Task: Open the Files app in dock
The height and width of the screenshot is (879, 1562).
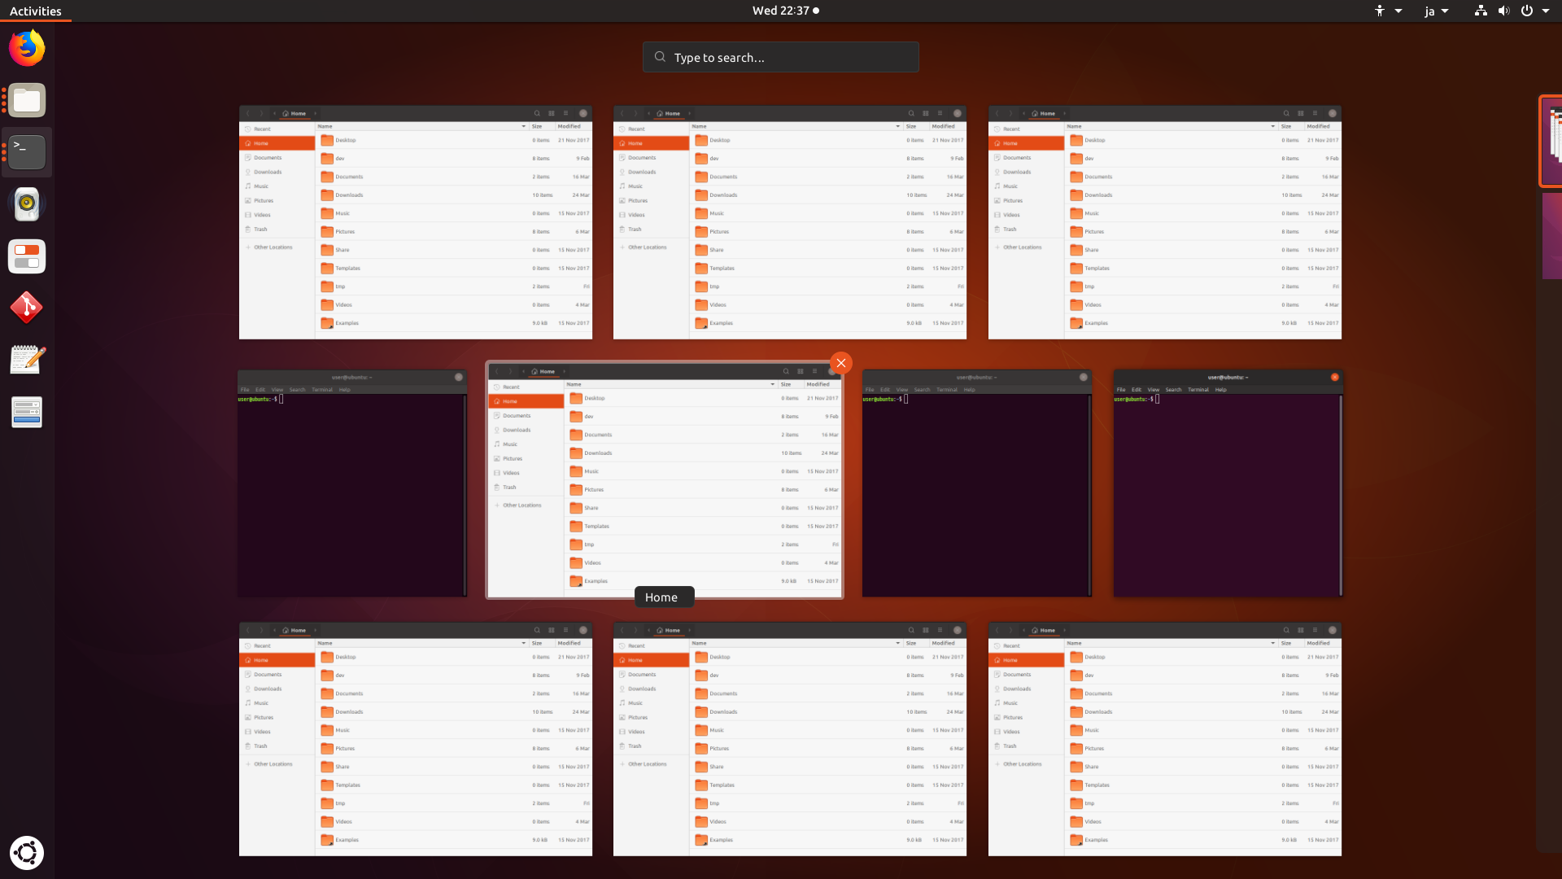Action: click(27, 100)
